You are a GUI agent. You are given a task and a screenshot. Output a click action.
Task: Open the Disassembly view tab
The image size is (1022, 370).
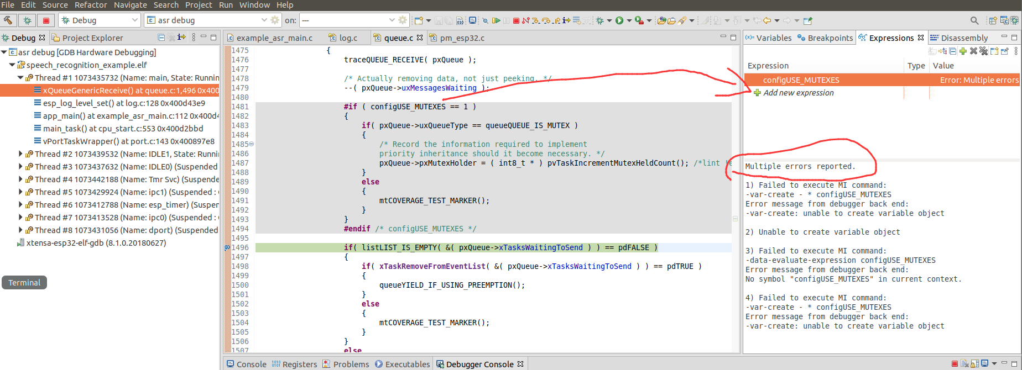pos(959,38)
